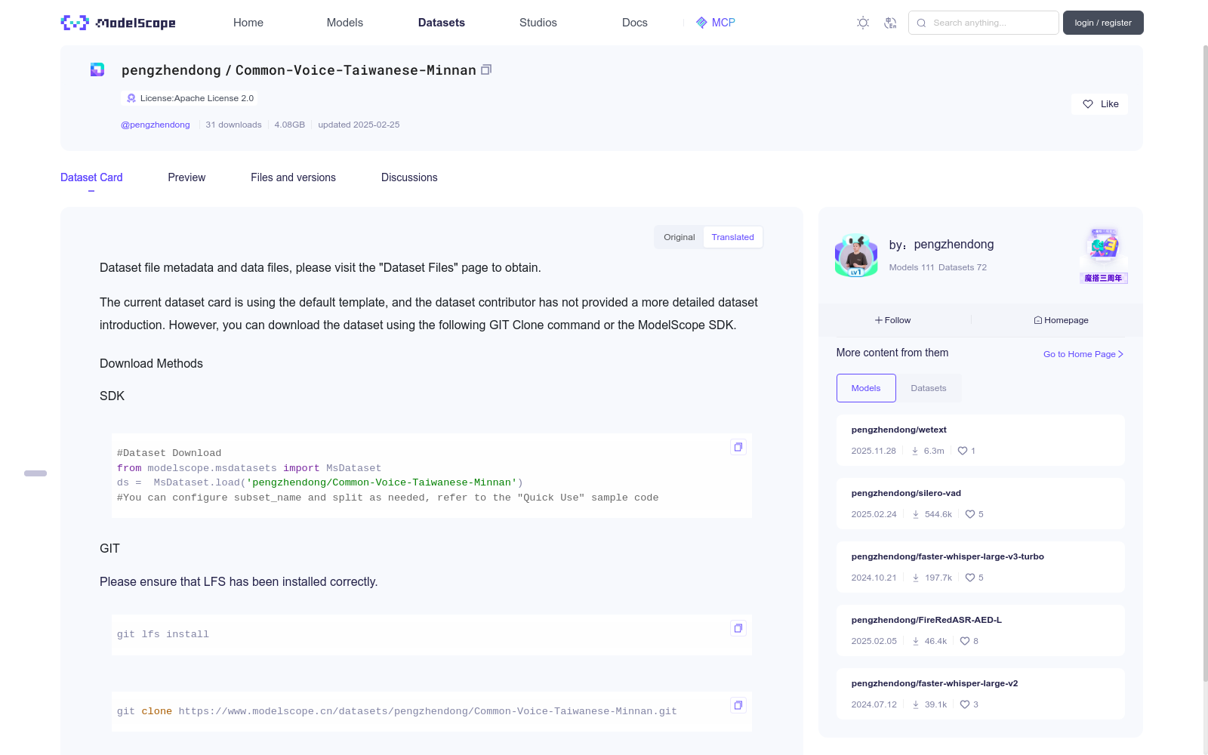Click the ModelScope logo
The image size is (1208, 755).
tap(119, 23)
